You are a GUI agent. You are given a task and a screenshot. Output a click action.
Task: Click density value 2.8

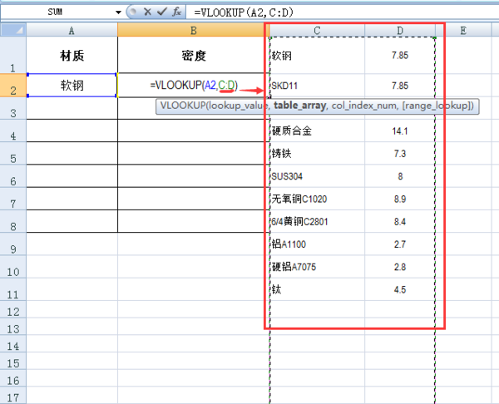(x=400, y=267)
